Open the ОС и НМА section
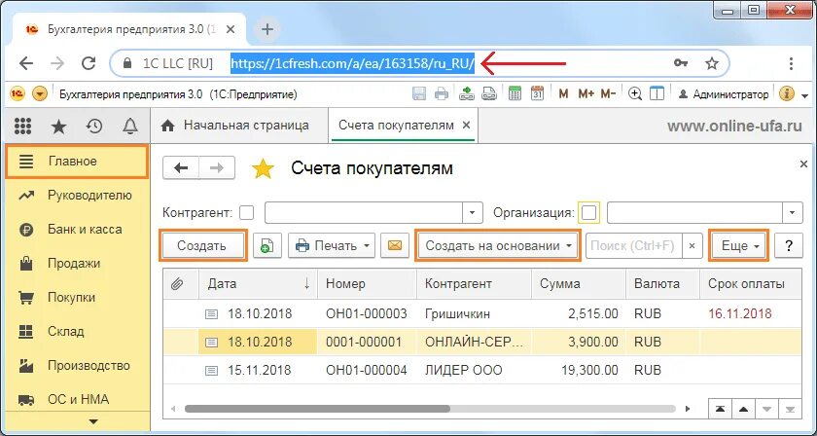This screenshot has height=436, width=817. [77, 400]
